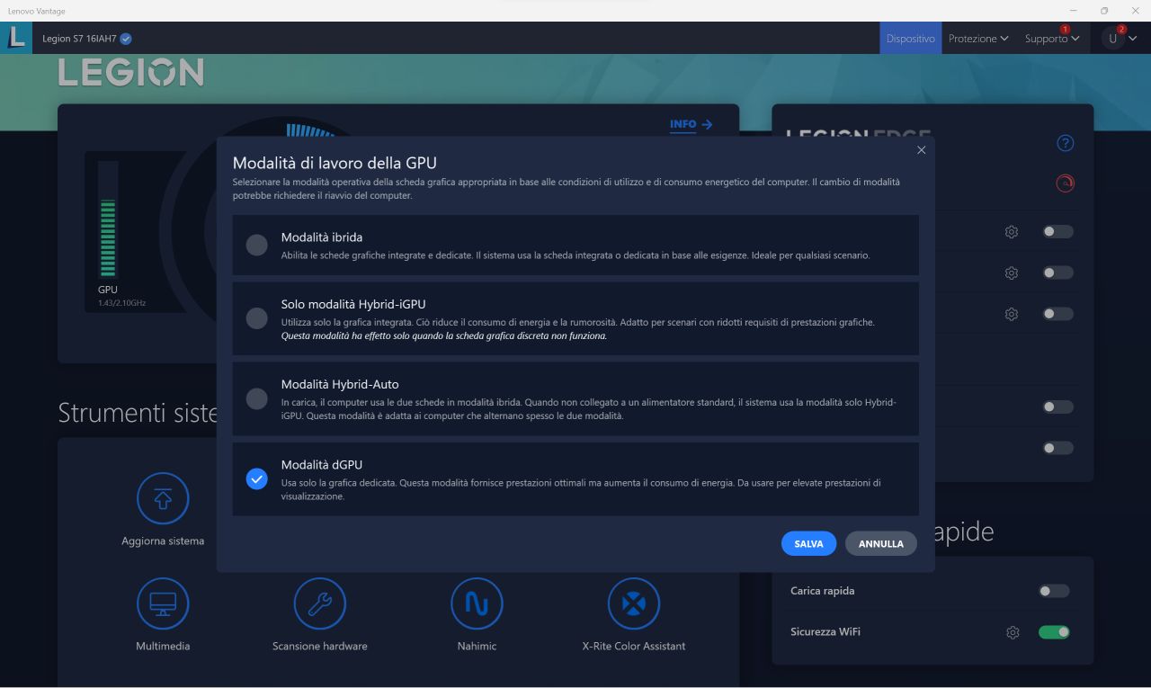Select the Modalità ibrida radio button
The width and height of the screenshot is (1151, 688).
click(x=256, y=245)
